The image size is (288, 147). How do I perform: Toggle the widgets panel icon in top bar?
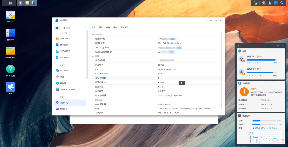tap(276, 3)
